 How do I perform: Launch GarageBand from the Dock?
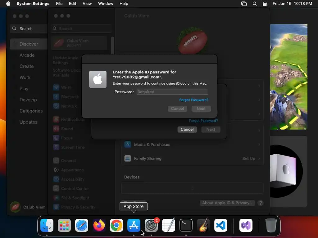[203, 225]
